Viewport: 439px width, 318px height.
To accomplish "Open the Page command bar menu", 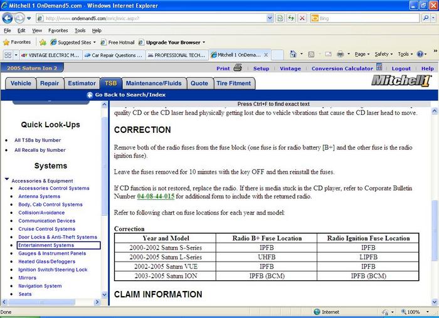I will tap(362, 55).
